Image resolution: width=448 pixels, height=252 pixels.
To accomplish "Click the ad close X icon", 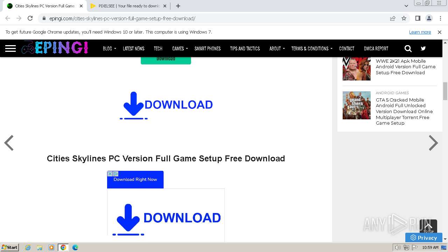I will (x=110, y=174).
